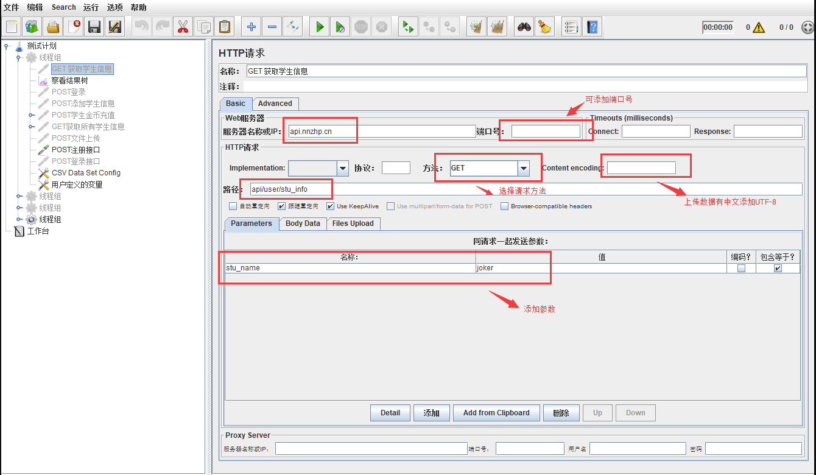Enable Browser-compatible headers checkbox

point(505,206)
